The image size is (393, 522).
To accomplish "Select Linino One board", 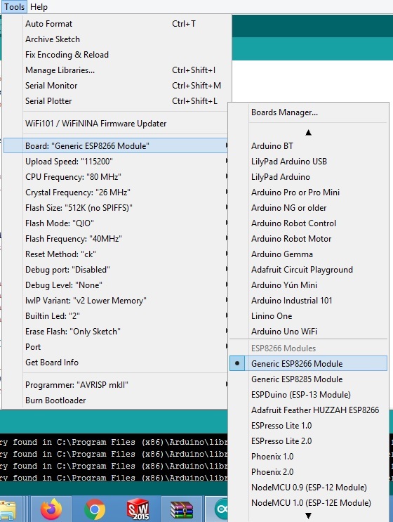I will pos(308,316).
